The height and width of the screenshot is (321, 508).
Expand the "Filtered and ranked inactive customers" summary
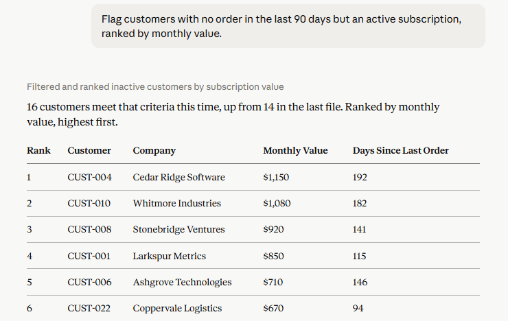[x=155, y=86]
